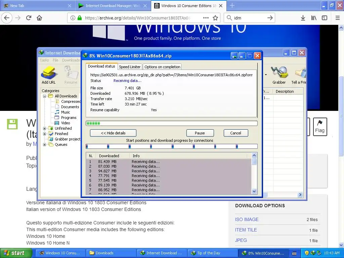Click the keyboard icon in the taskbar

tap(294, 253)
